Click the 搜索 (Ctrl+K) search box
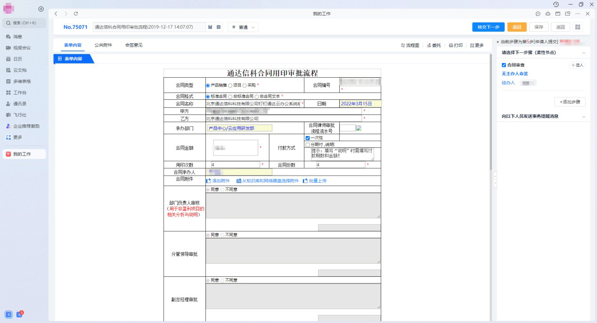This screenshot has height=323, width=597. [x=25, y=23]
